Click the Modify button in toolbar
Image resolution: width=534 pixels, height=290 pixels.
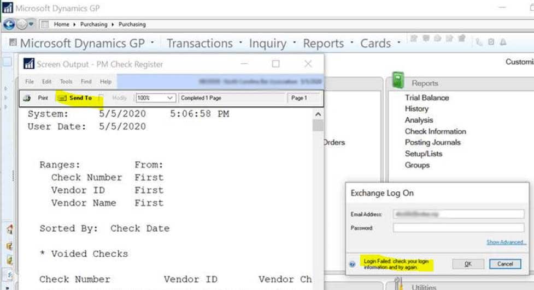pyautogui.click(x=119, y=98)
